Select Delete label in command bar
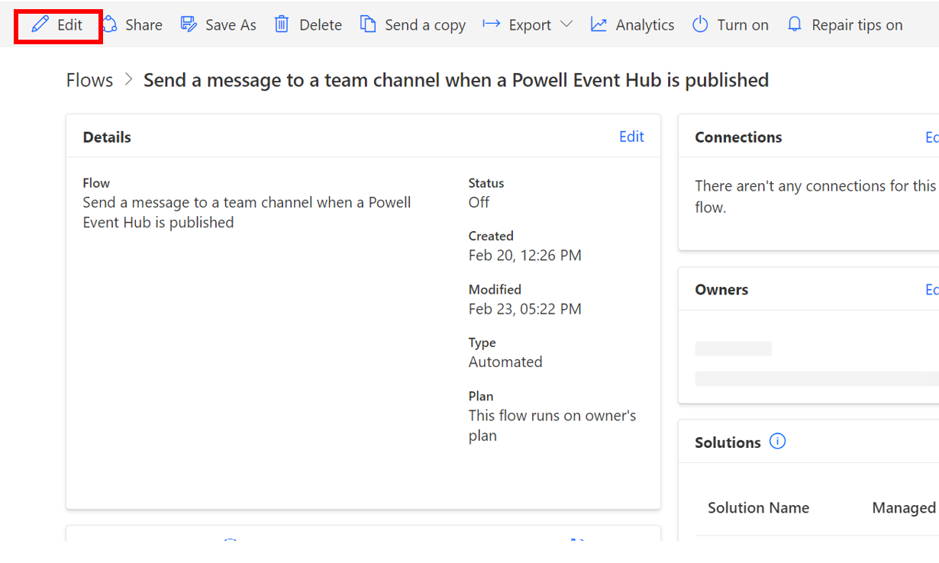Viewport: 939px width, 563px height. click(x=321, y=25)
